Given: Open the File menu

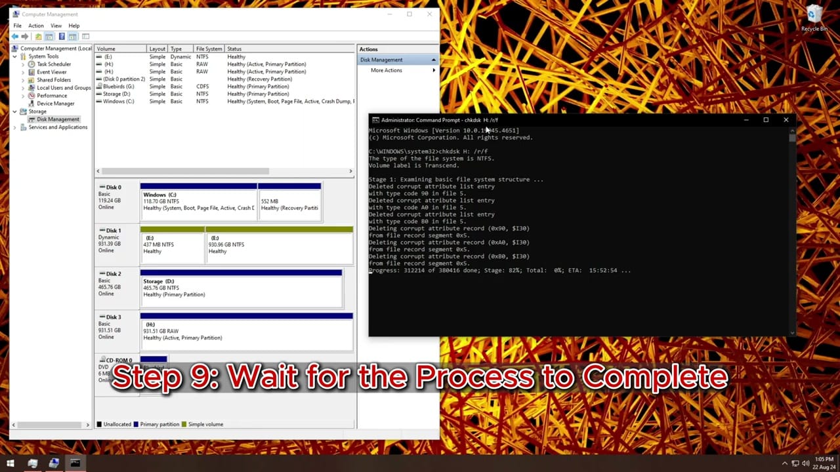Looking at the screenshot, I should pyautogui.click(x=17, y=26).
